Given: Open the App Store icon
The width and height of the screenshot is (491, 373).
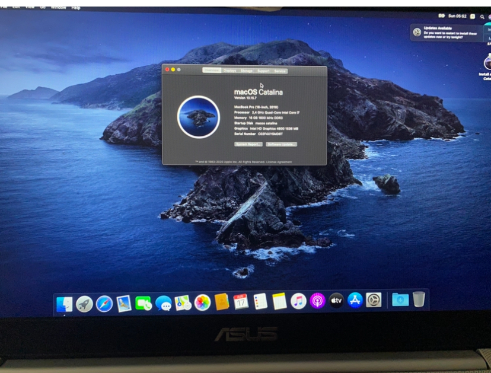Looking at the screenshot, I should coord(355,300).
